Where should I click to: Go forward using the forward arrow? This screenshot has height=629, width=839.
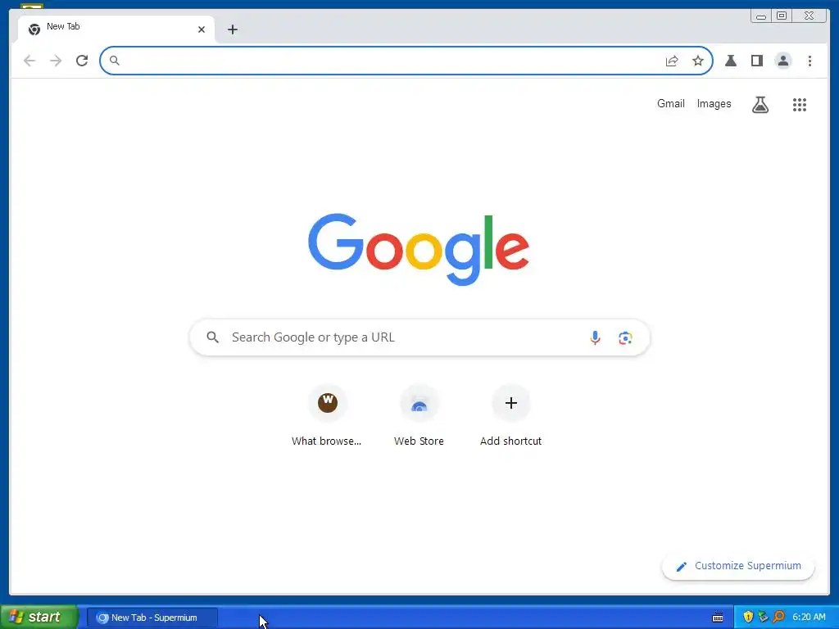point(56,61)
